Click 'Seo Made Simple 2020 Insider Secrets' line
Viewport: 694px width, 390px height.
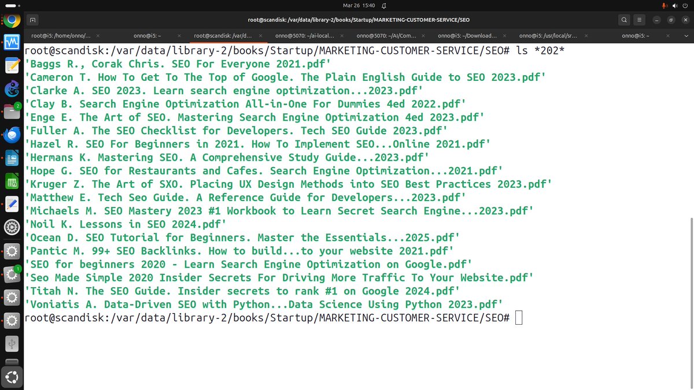[279, 277]
